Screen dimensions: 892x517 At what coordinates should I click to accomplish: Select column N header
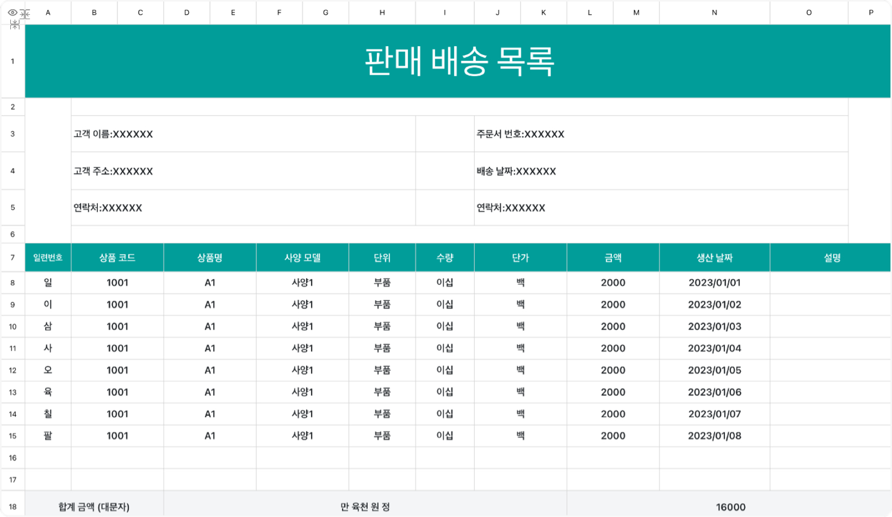(714, 12)
